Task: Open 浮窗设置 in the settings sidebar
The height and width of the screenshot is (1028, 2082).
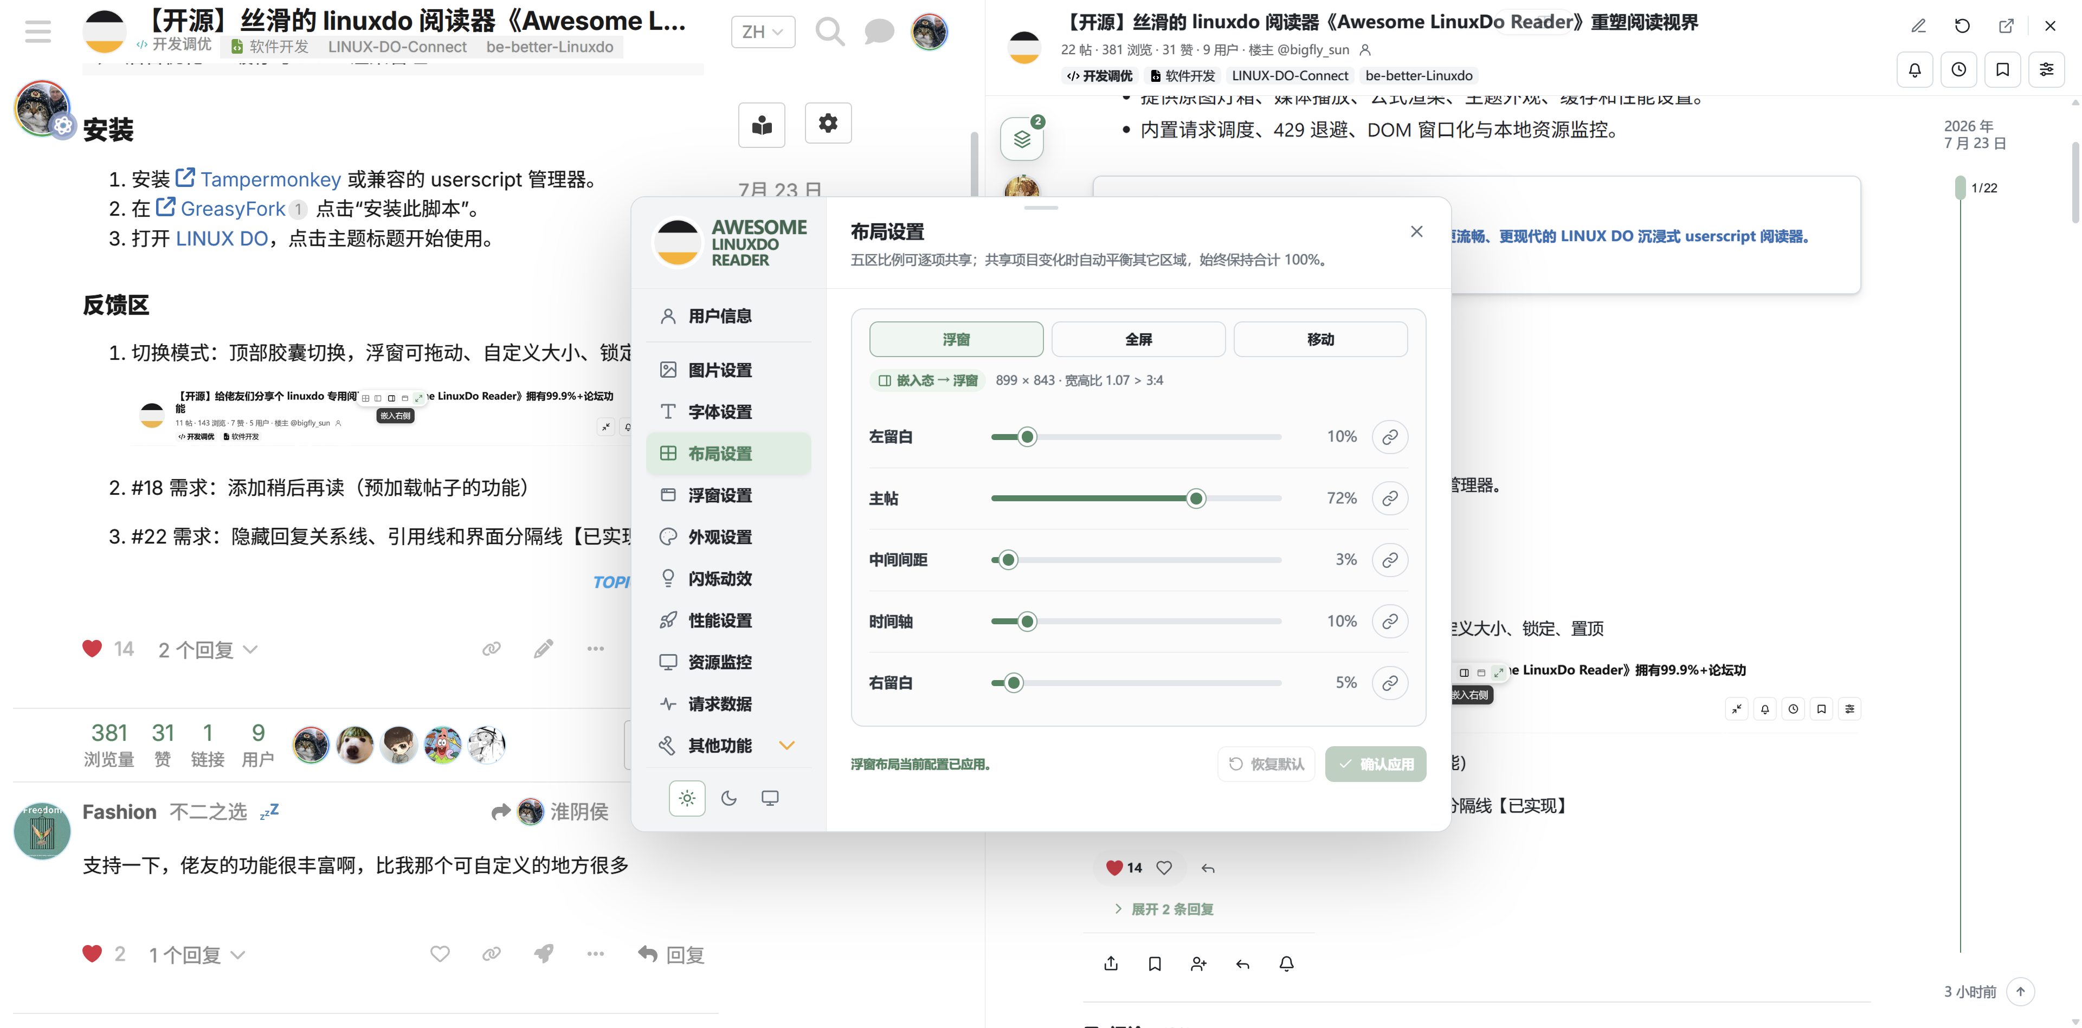Action: click(728, 495)
